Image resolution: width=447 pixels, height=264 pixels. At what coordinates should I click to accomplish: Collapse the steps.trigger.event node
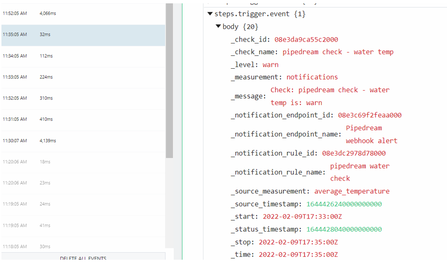[x=210, y=14]
